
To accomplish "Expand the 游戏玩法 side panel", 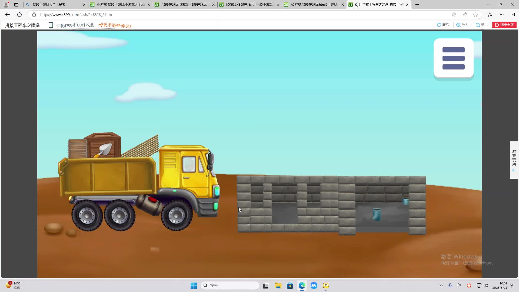I will (x=514, y=160).
